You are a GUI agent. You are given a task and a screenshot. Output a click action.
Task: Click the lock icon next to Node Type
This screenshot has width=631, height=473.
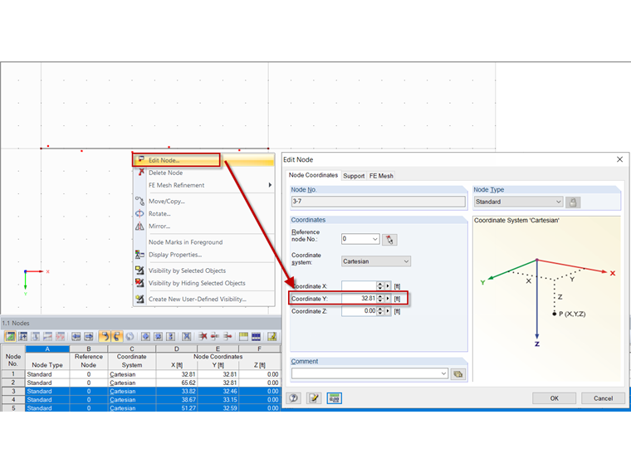tap(573, 202)
